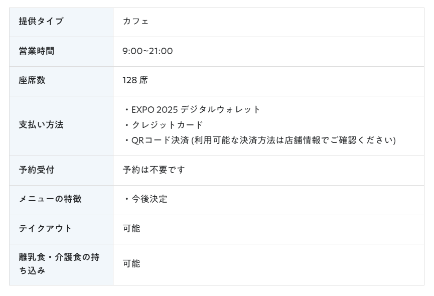Click the 利用可能な決済方法 note in parentheses
The width and height of the screenshot is (434, 296).
[x=294, y=140]
